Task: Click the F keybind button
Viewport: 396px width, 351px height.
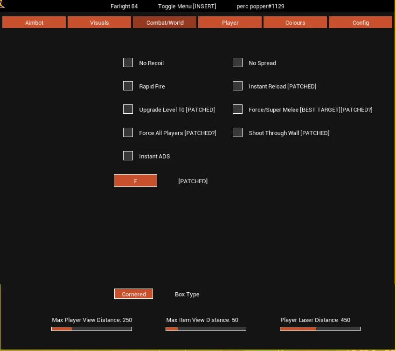Action: (x=135, y=181)
